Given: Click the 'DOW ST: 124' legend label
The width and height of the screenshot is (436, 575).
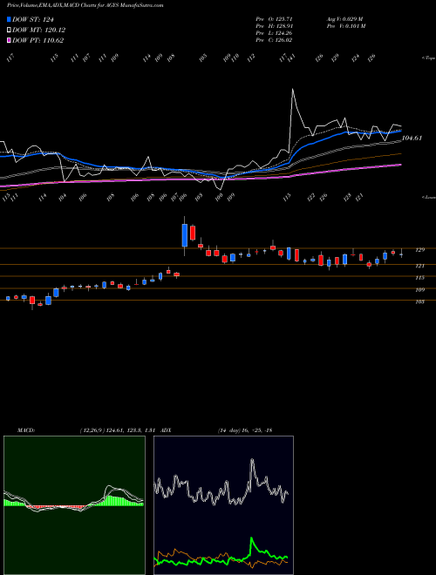Looking at the screenshot, I should [x=33, y=19].
